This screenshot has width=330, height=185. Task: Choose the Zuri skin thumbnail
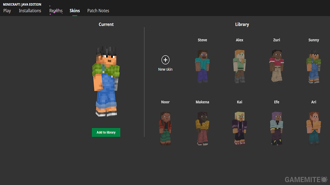click(277, 66)
